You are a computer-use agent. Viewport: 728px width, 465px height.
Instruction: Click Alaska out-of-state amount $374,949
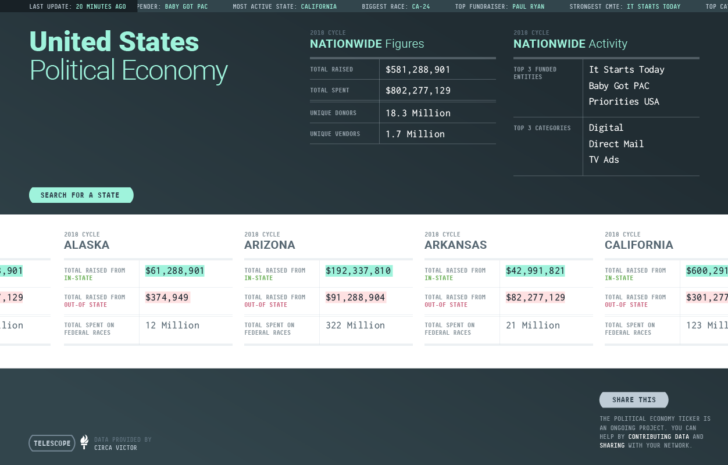pos(167,298)
